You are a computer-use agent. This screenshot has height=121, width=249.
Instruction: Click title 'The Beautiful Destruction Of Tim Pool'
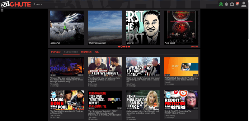tap(67, 112)
